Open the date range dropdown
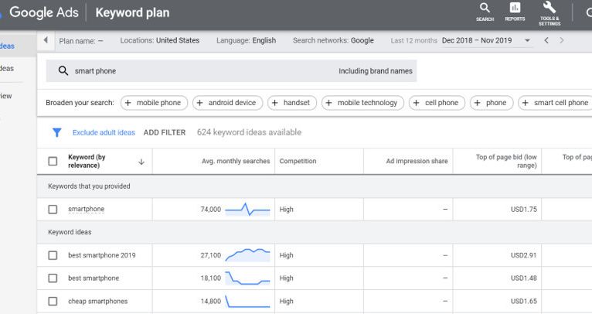 point(527,40)
